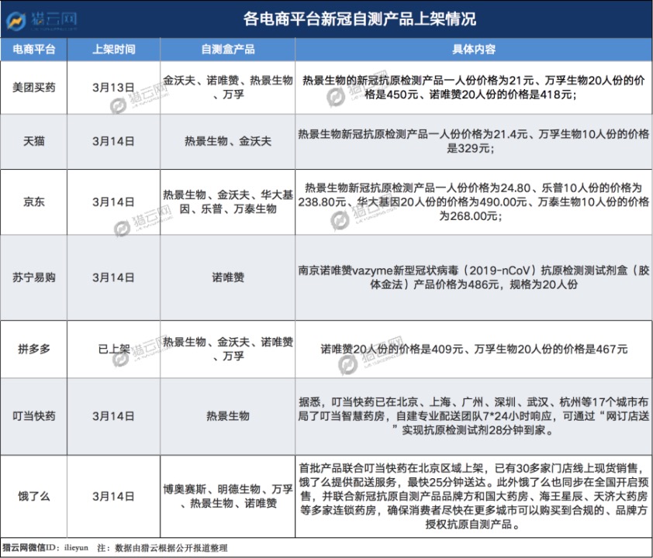Click the 饿了么 platform cell
Viewport: 653px width, 558px height.
(33, 497)
